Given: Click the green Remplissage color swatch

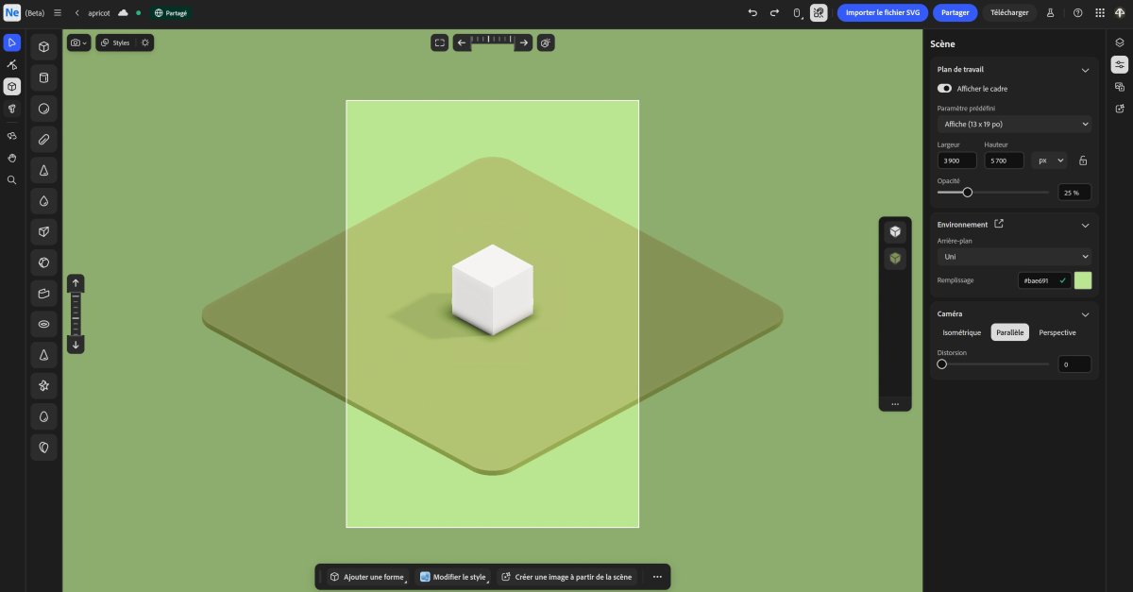Looking at the screenshot, I should point(1083,280).
